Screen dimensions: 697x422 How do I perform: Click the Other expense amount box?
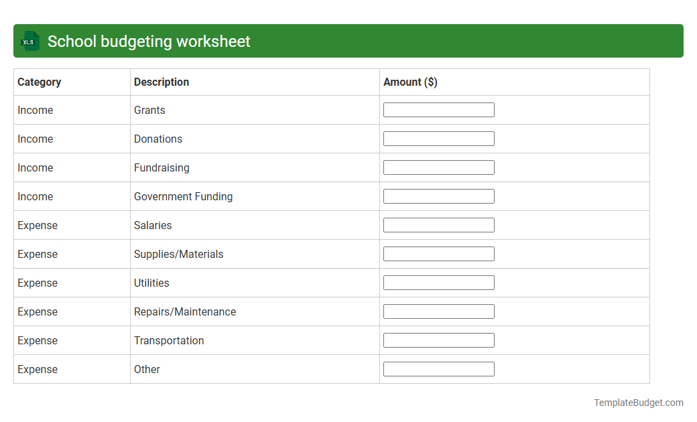click(x=438, y=368)
